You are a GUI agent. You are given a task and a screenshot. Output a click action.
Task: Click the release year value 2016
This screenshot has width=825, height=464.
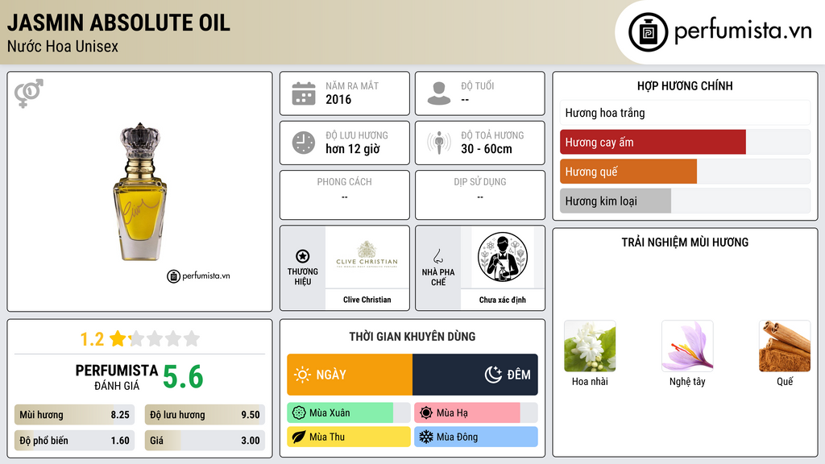(338, 99)
